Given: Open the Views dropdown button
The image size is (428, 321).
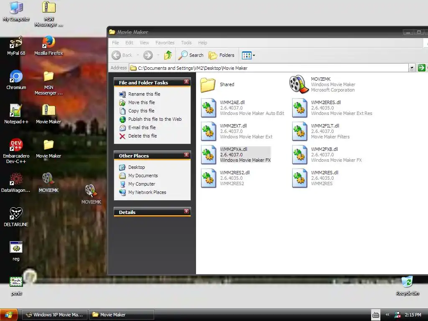Looking at the screenshot, I should (x=248, y=56).
